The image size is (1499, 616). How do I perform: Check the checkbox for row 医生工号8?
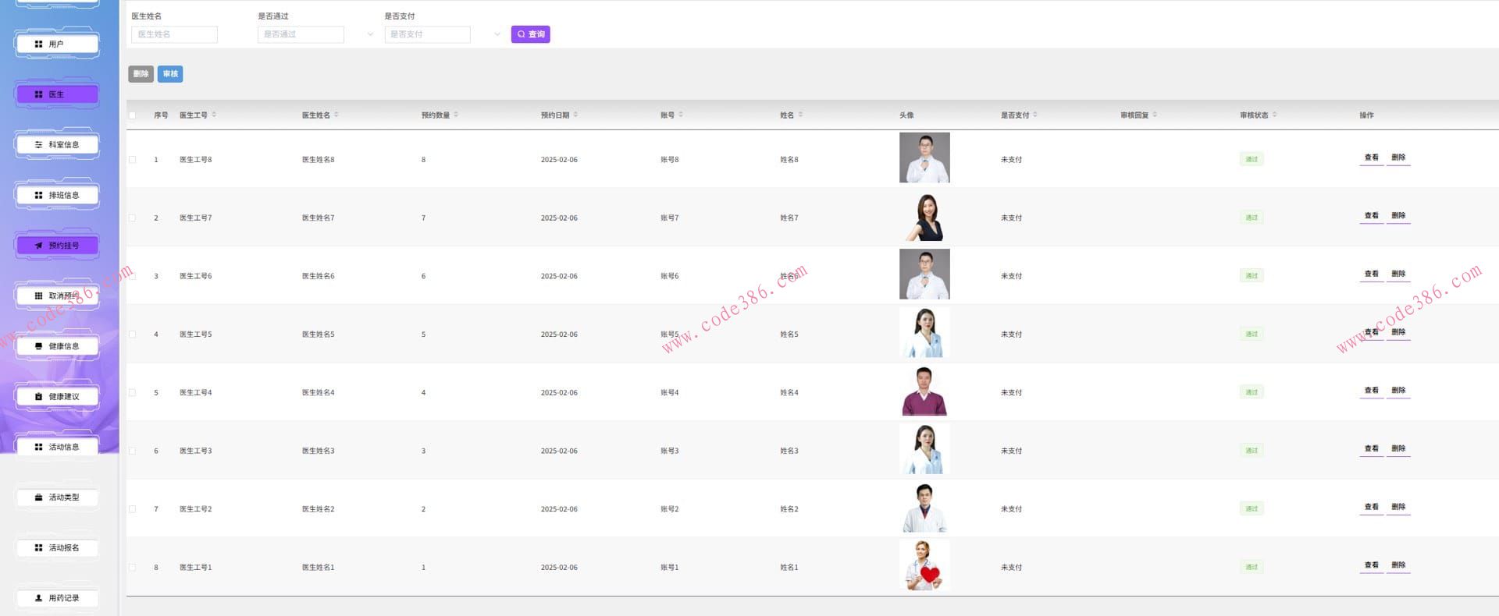(x=132, y=160)
